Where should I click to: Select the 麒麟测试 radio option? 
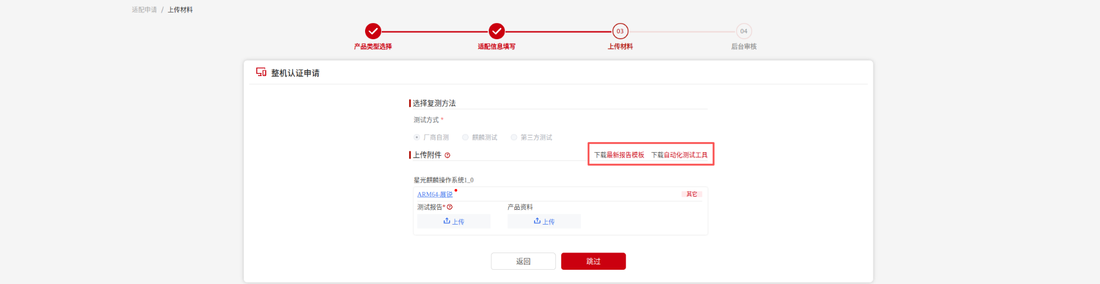click(x=466, y=137)
